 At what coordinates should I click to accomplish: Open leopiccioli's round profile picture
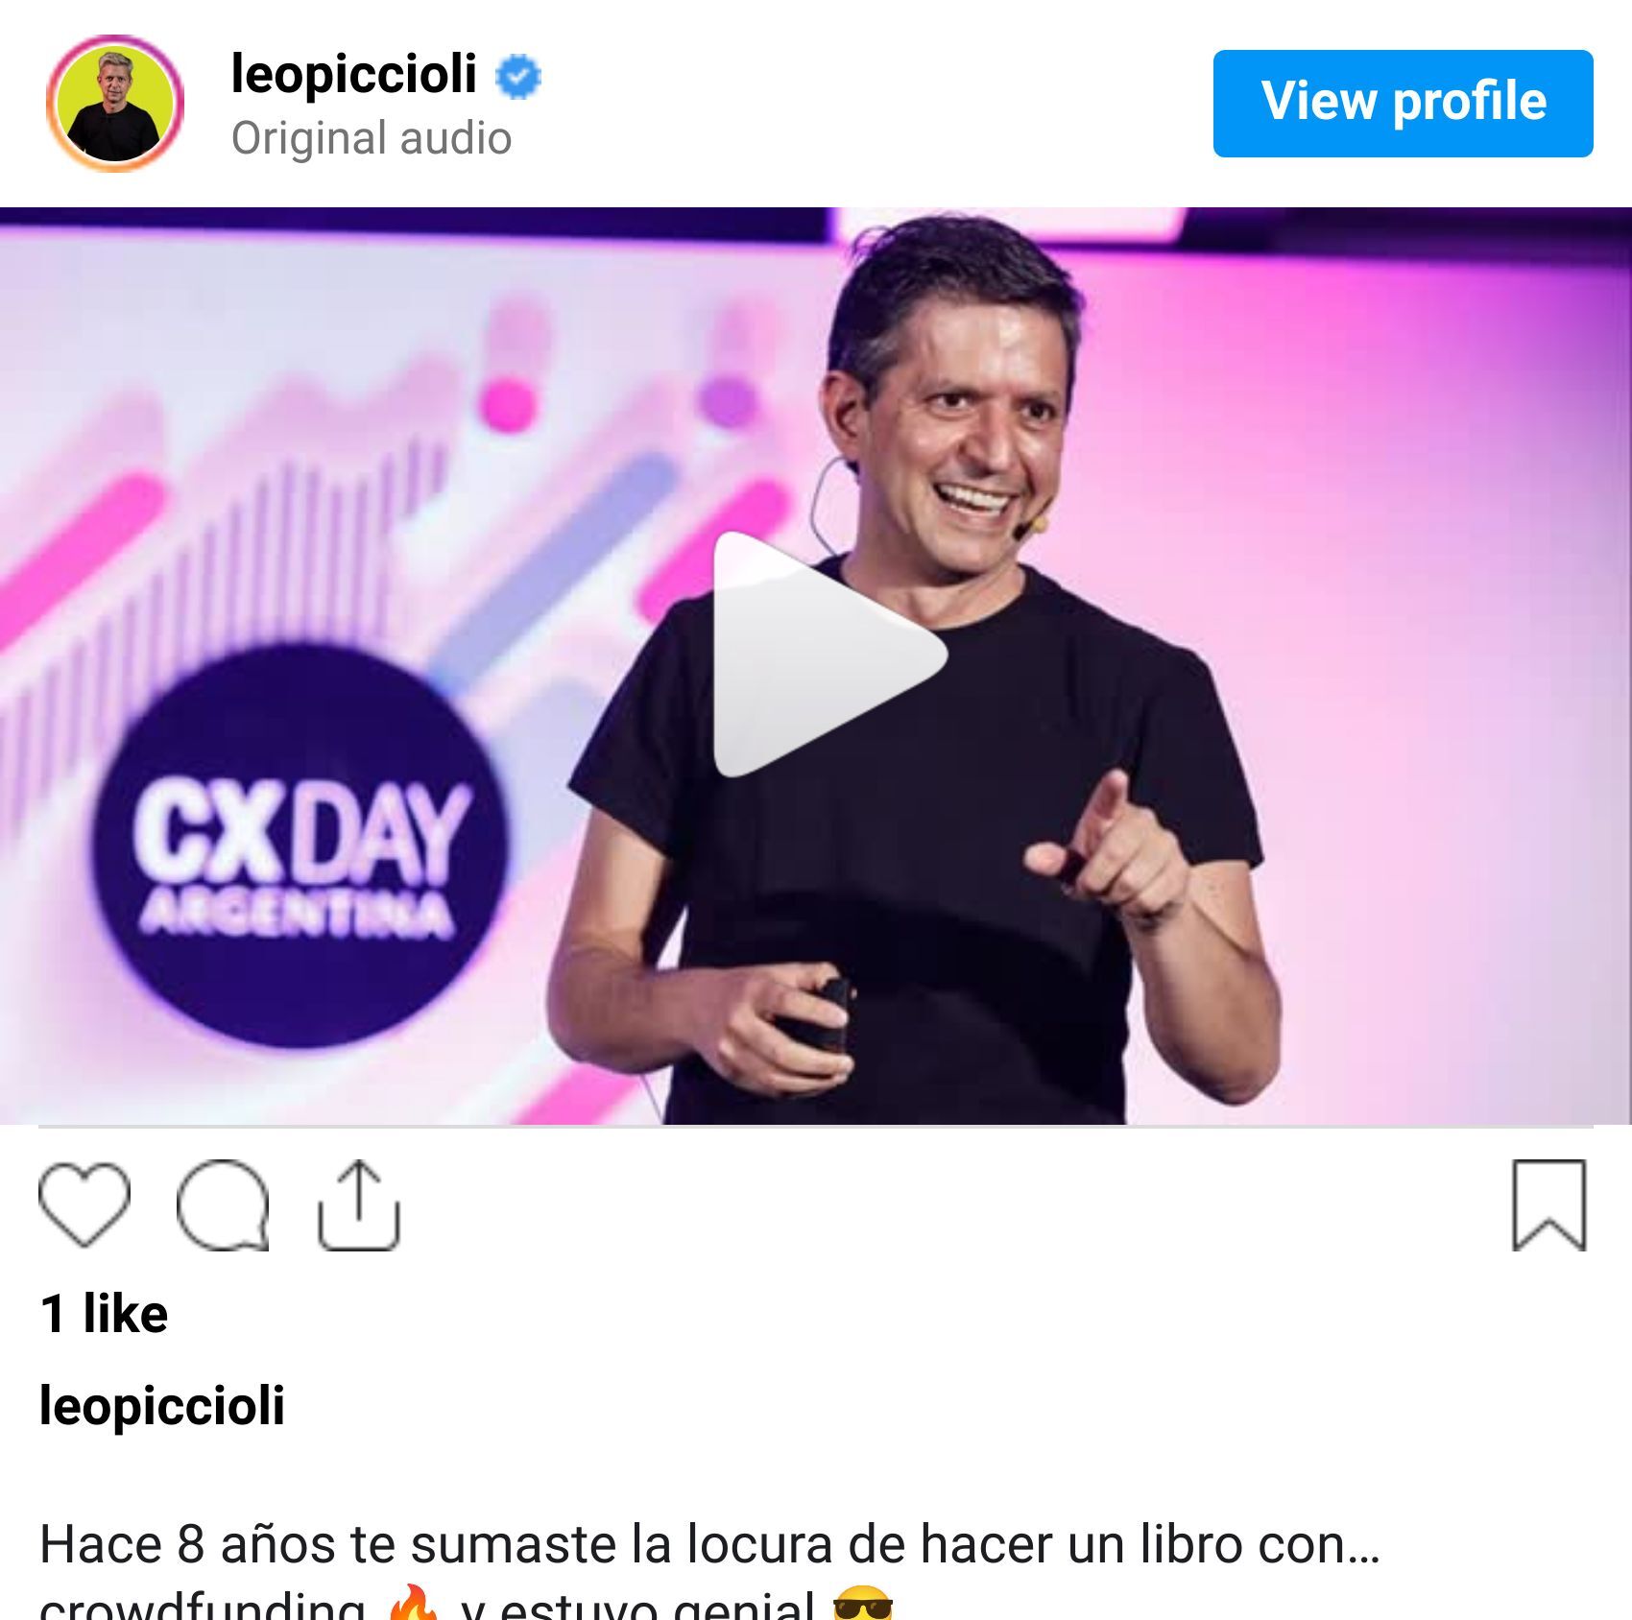point(115,104)
